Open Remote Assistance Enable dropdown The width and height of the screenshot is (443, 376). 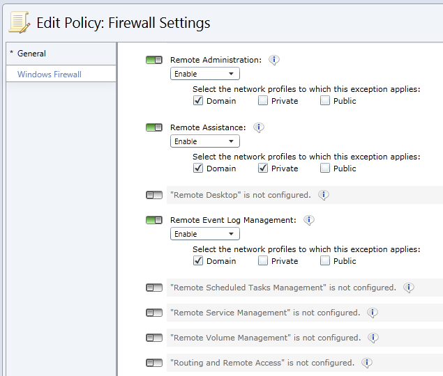[205, 141]
